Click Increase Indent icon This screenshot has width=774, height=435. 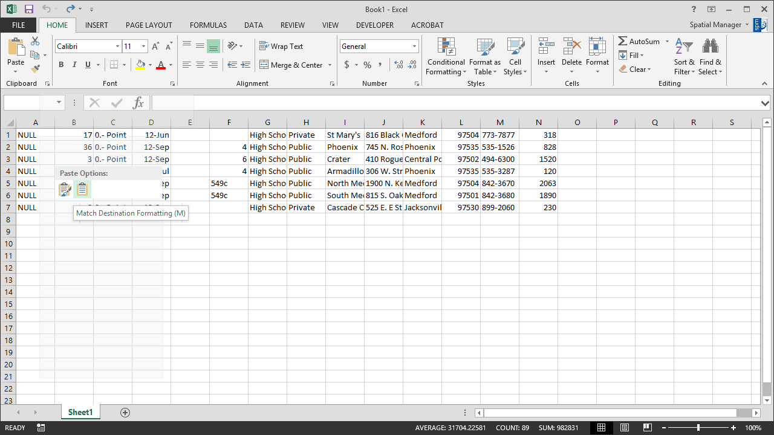[x=245, y=65]
